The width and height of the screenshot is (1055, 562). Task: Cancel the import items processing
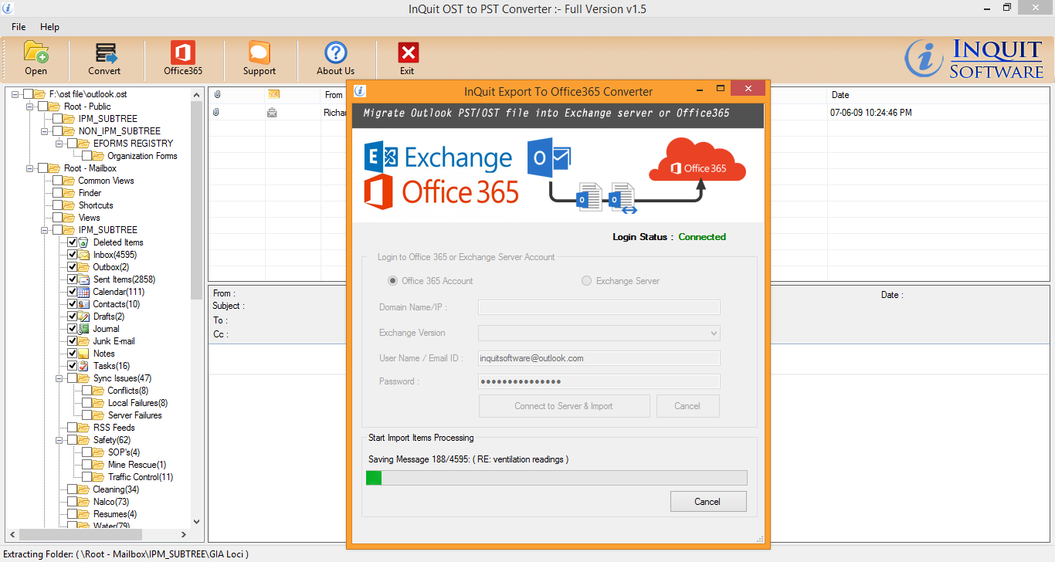pyautogui.click(x=707, y=502)
